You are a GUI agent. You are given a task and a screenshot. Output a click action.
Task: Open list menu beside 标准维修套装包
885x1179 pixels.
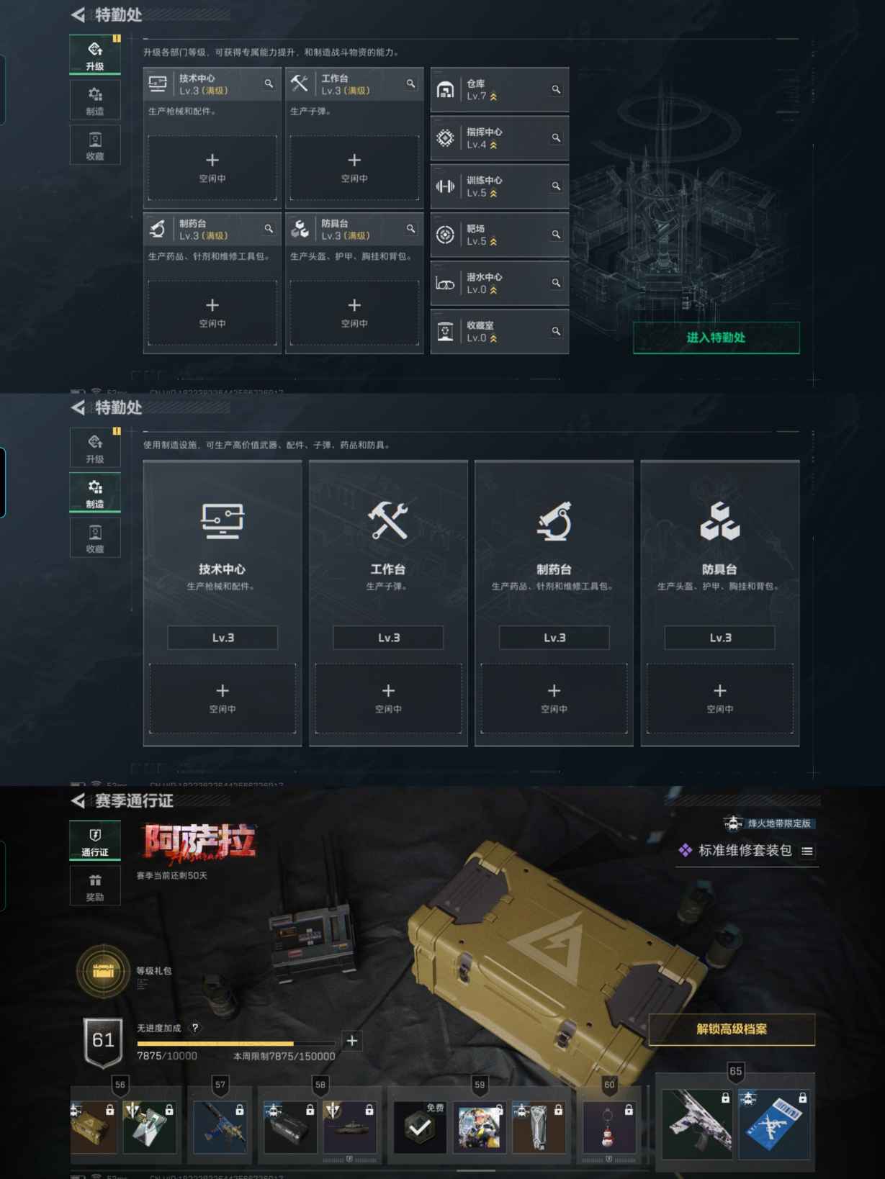(x=807, y=851)
